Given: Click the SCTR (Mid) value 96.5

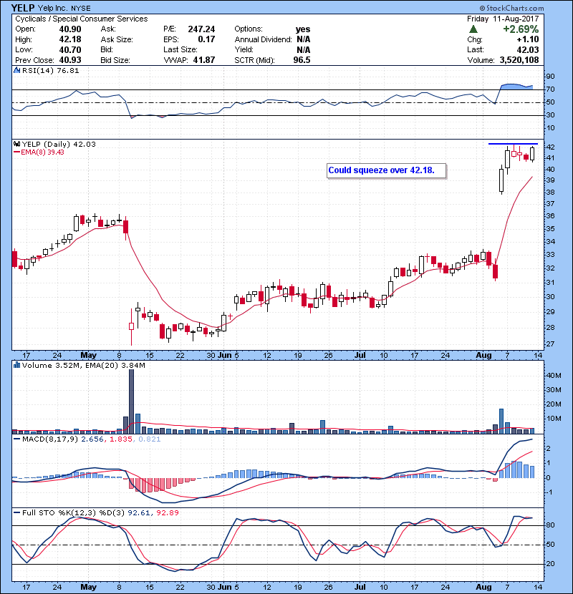Looking at the screenshot, I should pos(302,60).
